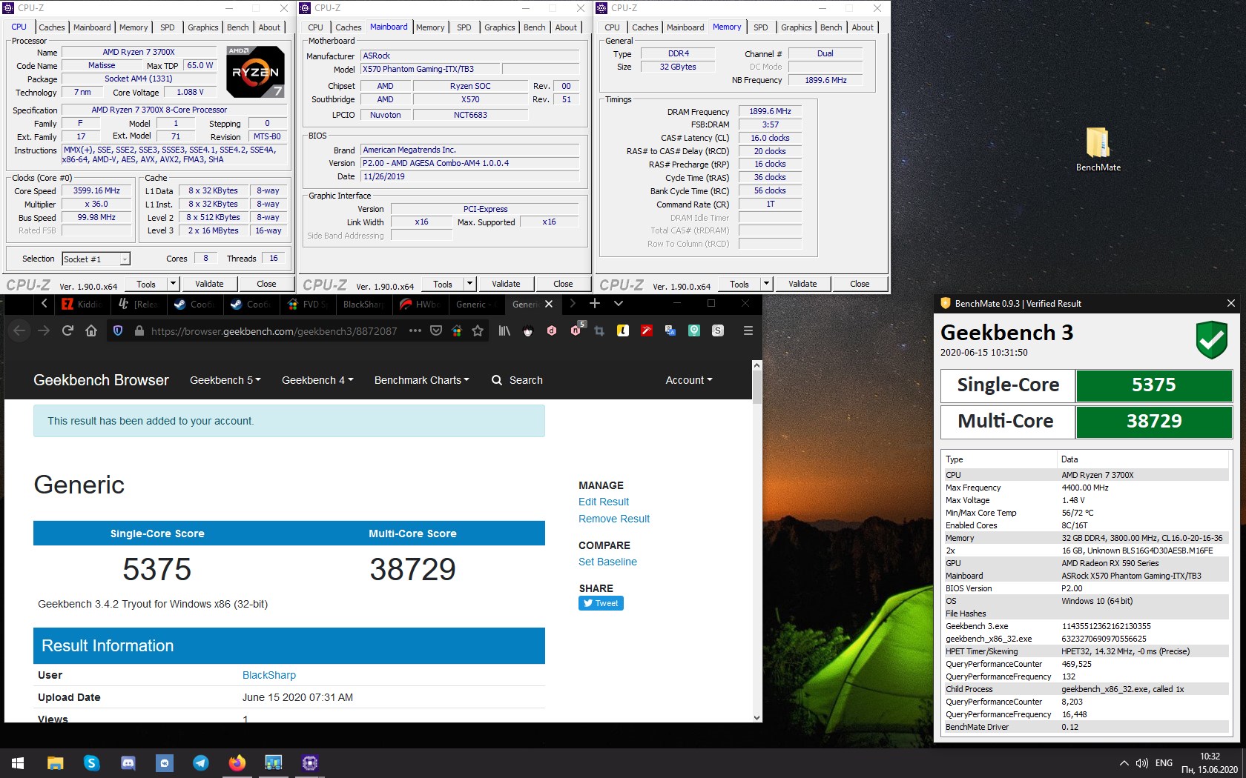Click Geekbench page vertical scrollbar thumb
This screenshot has width=1246, height=778.
756,386
